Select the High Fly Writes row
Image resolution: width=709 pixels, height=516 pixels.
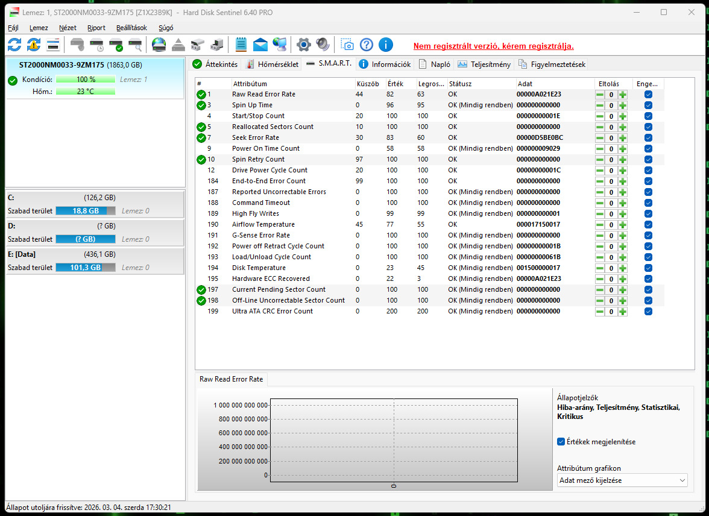(x=429, y=213)
